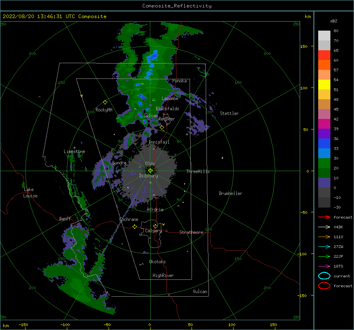The width and height of the screenshot is (354, 330).
Task: Click the magenta 18TS arrow icon
Action: (324, 266)
